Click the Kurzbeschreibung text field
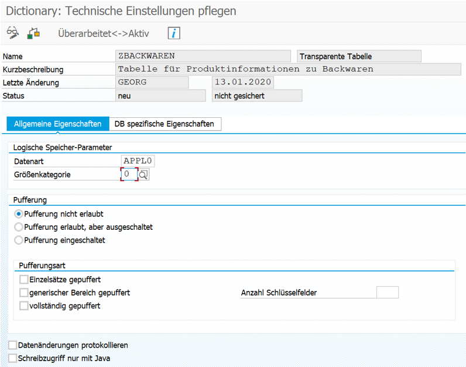Screen dimensions: 466x367 [288, 69]
